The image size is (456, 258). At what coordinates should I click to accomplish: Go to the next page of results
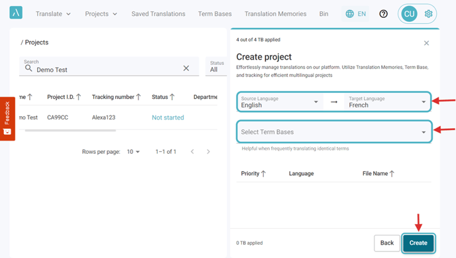(208, 151)
